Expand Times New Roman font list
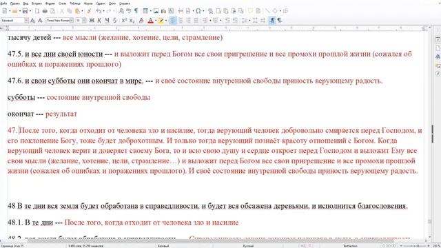Viewport: 441px width, 248px height. [72, 21]
